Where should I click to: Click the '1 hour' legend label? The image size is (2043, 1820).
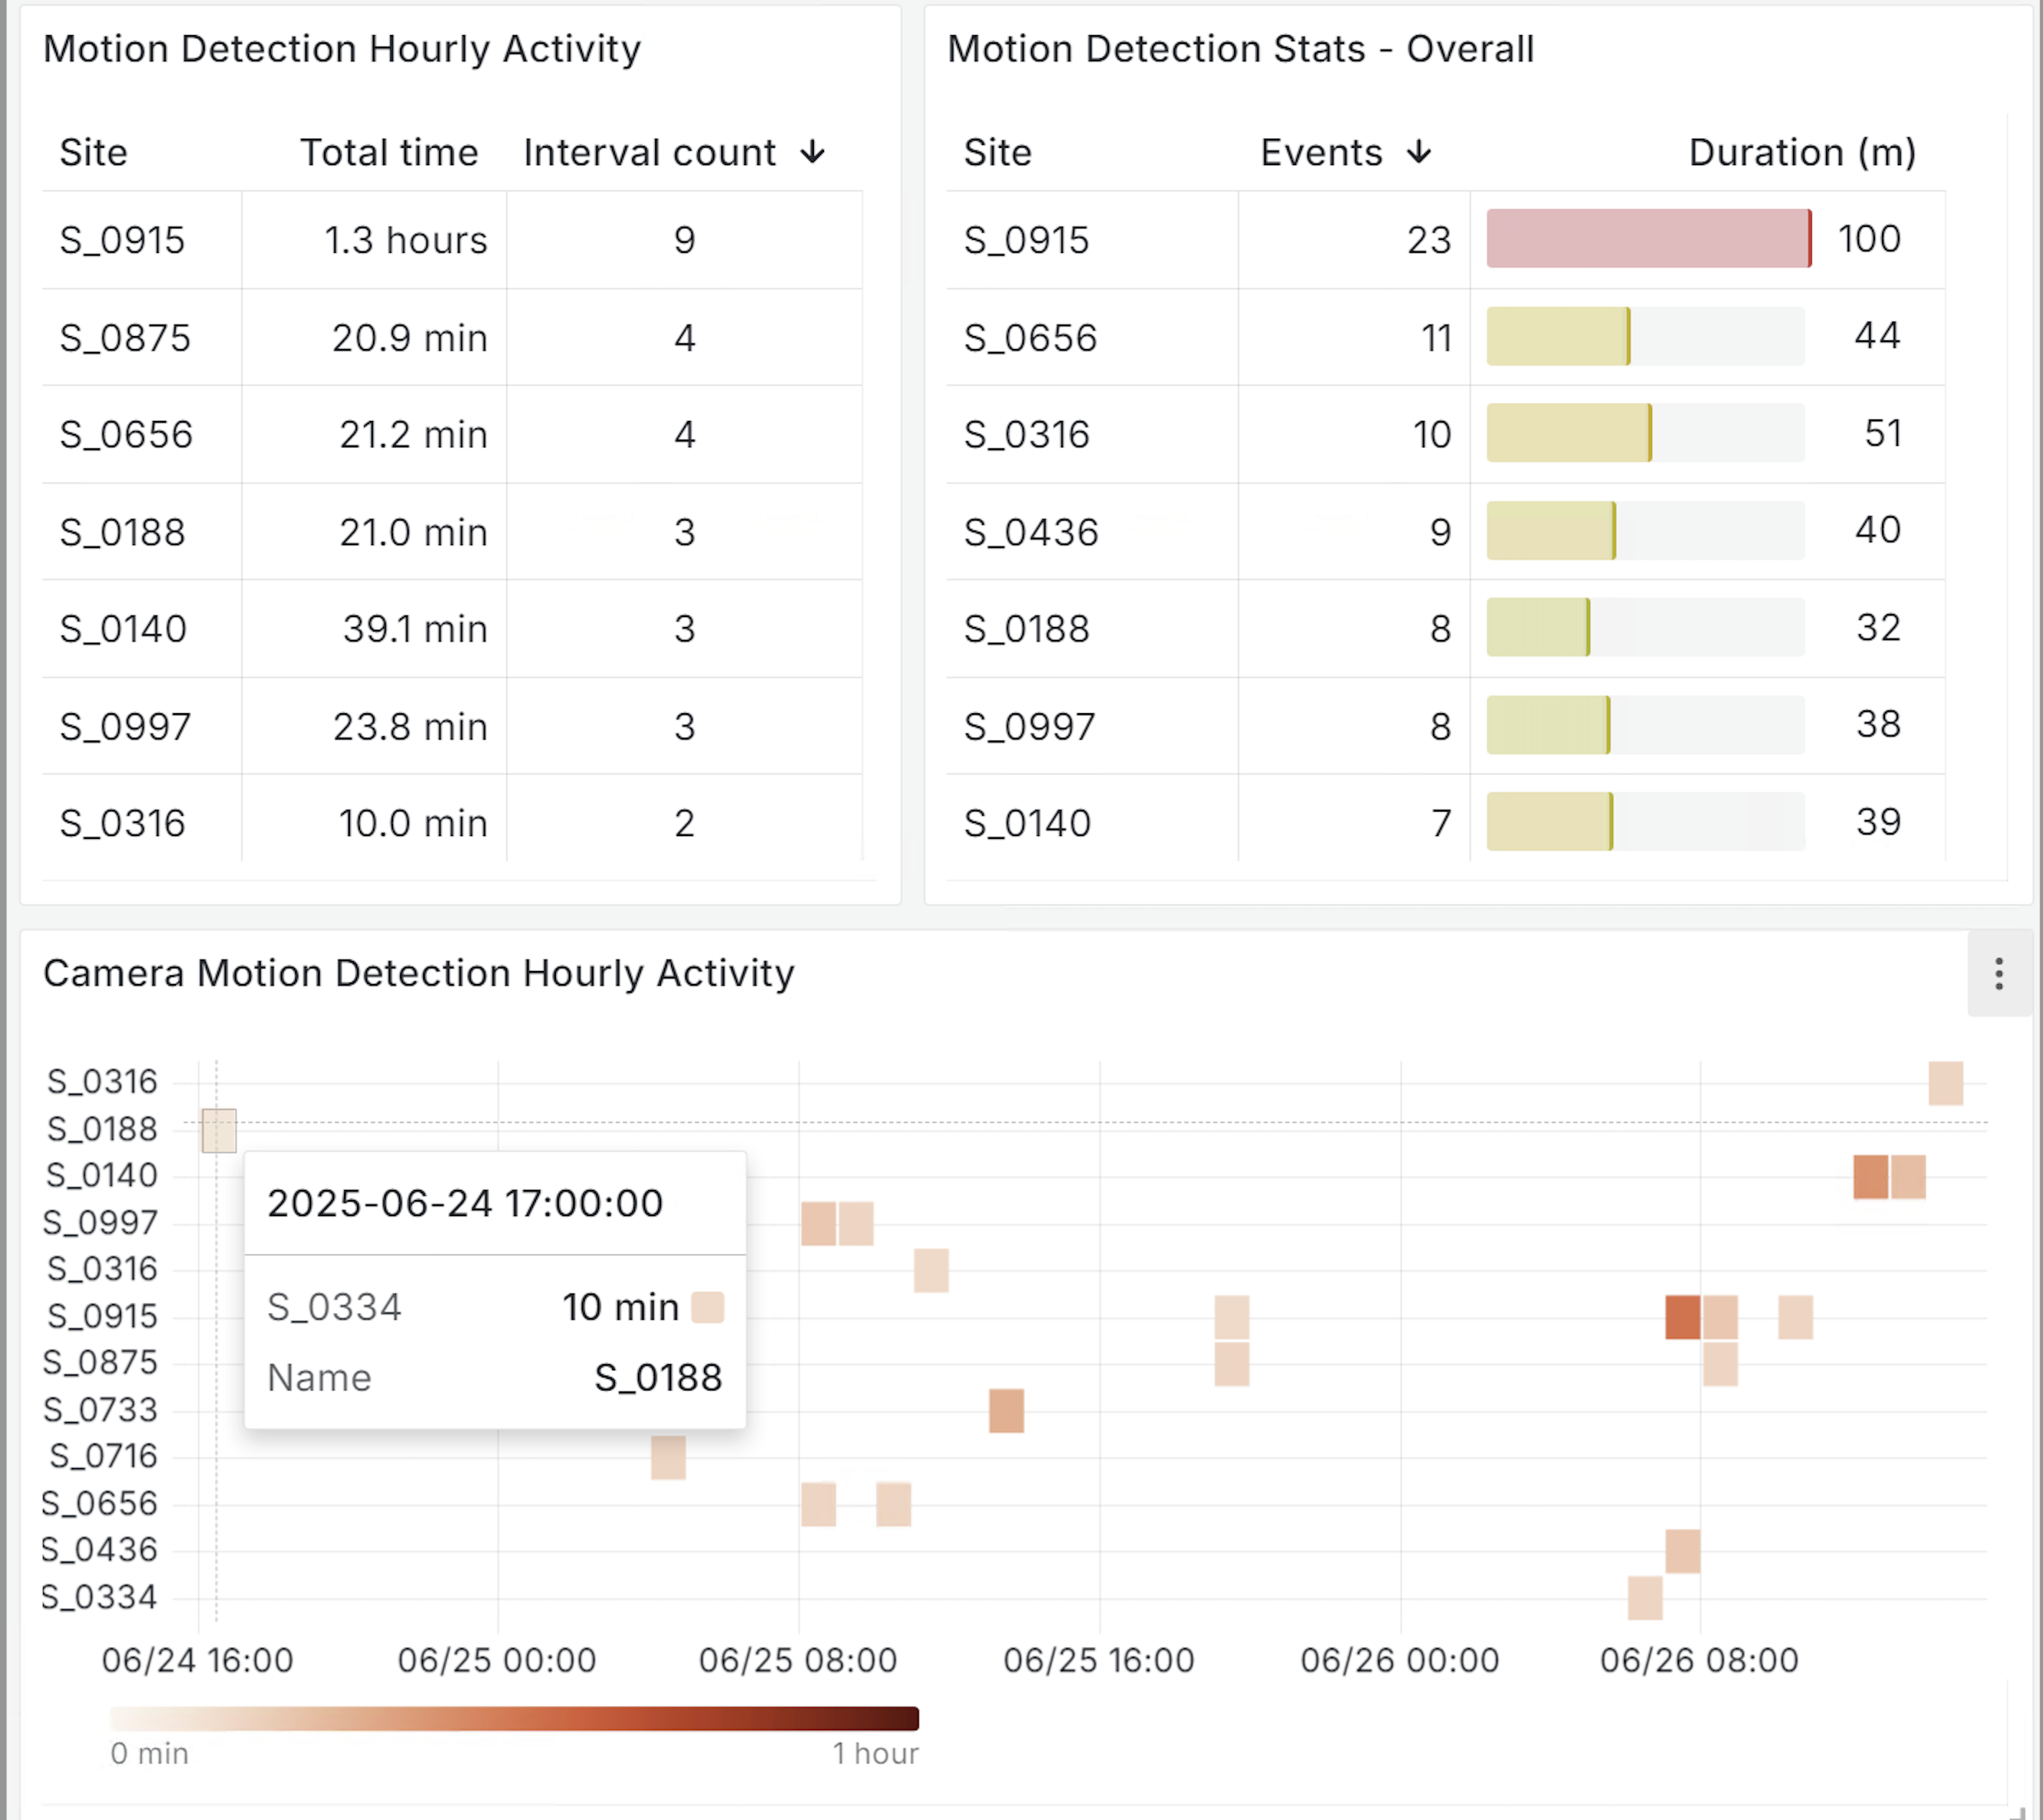875,1753
